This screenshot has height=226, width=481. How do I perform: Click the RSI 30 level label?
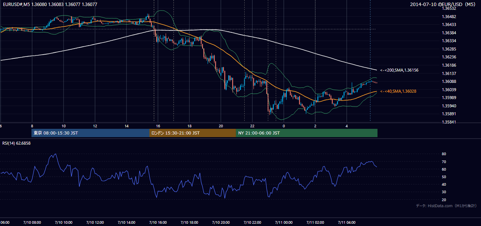pyautogui.click(x=444, y=192)
